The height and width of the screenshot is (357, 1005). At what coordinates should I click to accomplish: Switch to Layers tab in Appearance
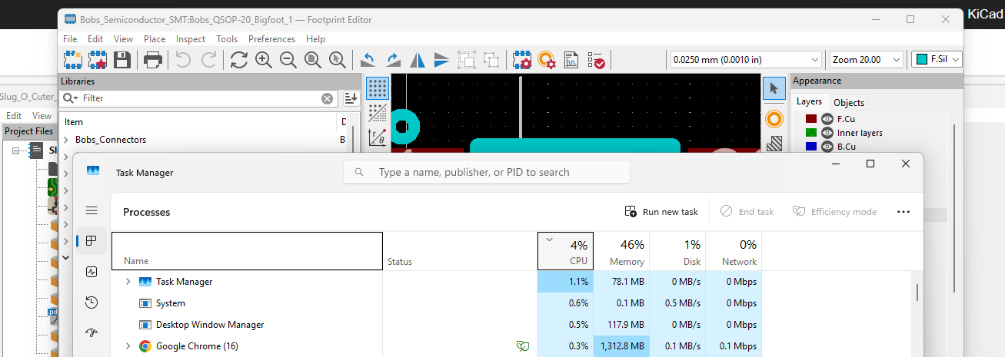pos(810,101)
